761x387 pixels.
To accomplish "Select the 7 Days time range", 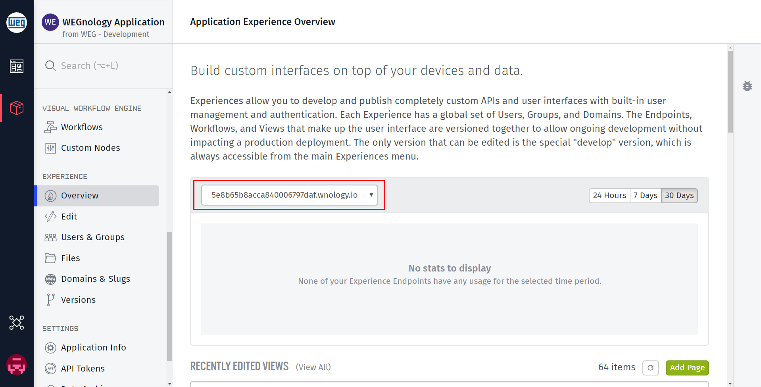I will (x=645, y=195).
